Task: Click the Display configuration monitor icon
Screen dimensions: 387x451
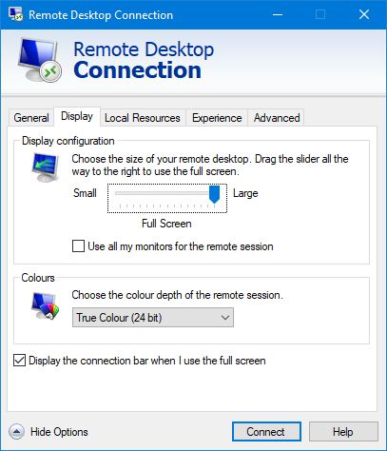Action: (x=46, y=167)
